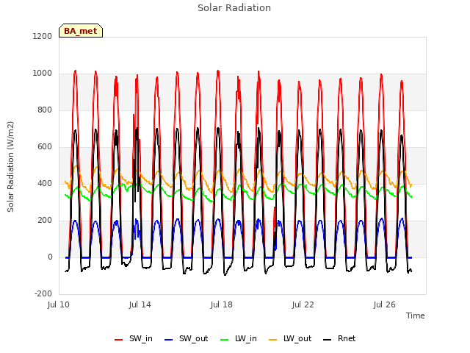
Task: Click the Jul 22 x-axis tick label
Action: click(303, 304)
